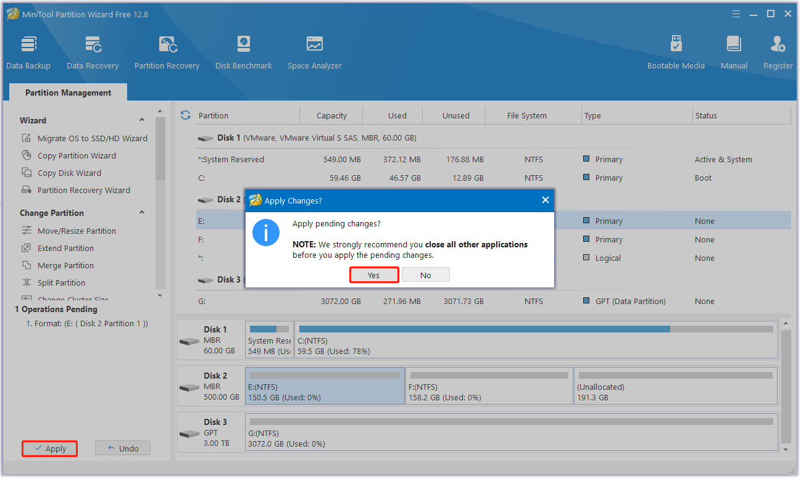Click No in Apply Changes dialog
Viewport: 801px width, 478px height.
(x=426, y=275)
